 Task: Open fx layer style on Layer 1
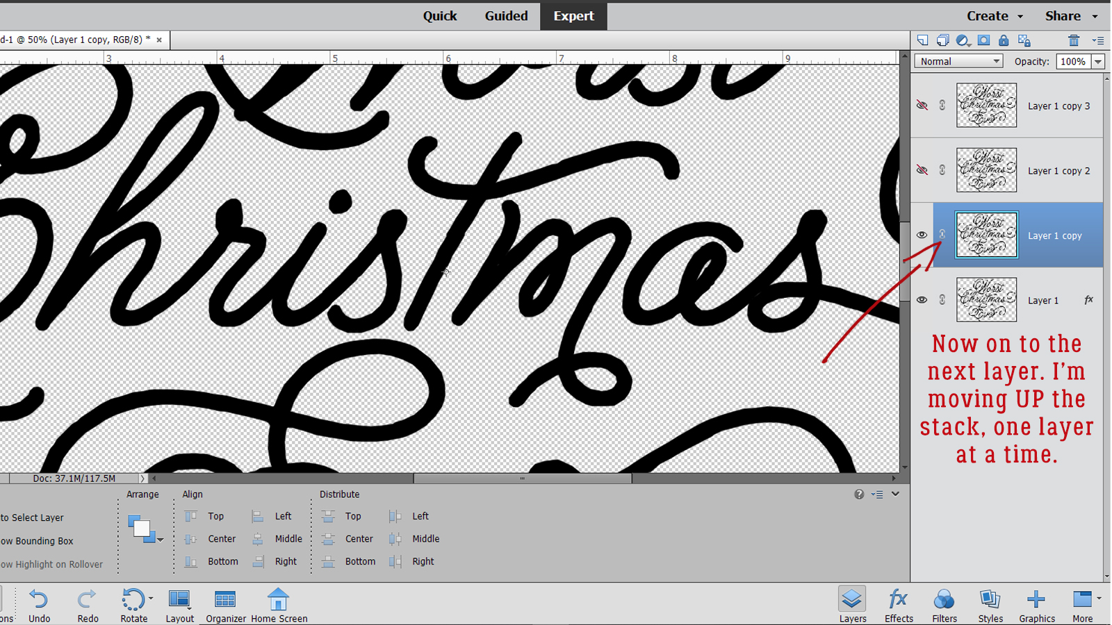click(x=1088, y=300)
